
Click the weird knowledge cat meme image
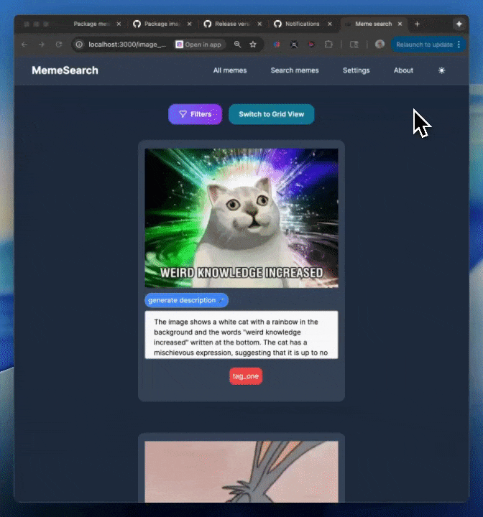click(x=241, y=218)
